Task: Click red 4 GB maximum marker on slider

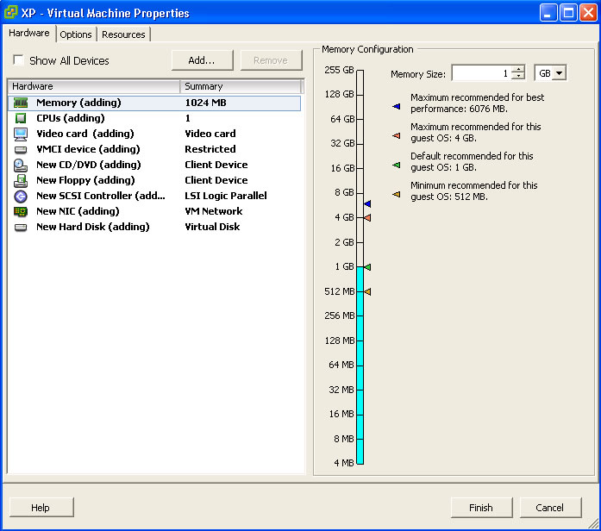Action: pyautogui.click(x=367, y=217)
